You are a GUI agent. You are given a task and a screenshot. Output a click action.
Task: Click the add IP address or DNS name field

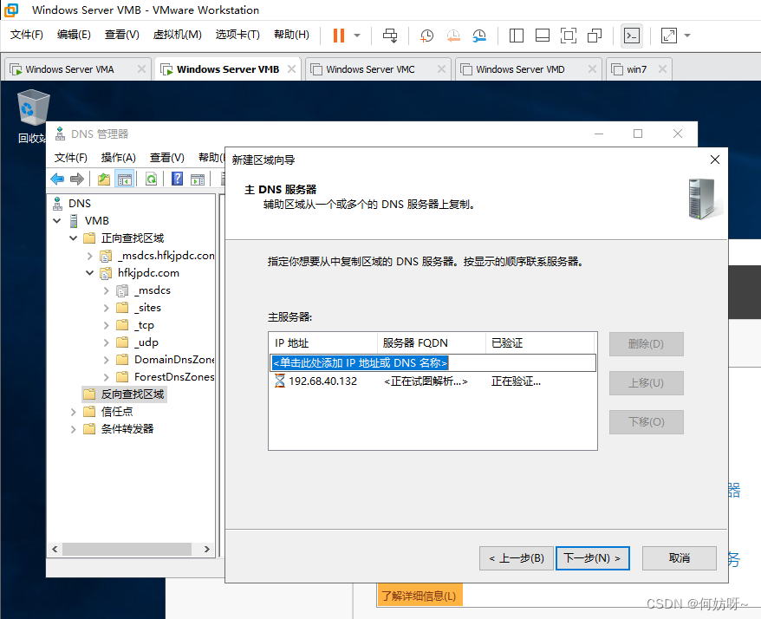click(432, 363)
